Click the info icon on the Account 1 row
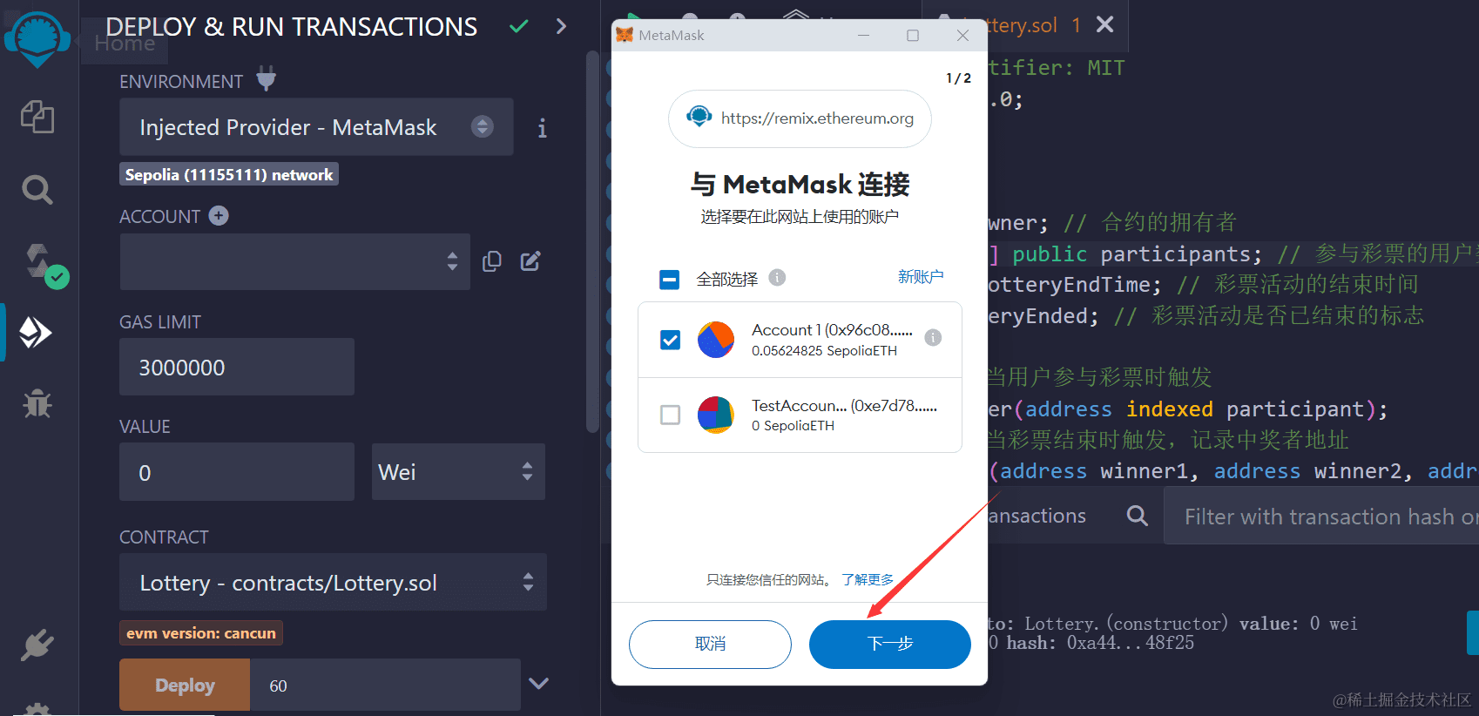1479x716 pixels. 933,338
